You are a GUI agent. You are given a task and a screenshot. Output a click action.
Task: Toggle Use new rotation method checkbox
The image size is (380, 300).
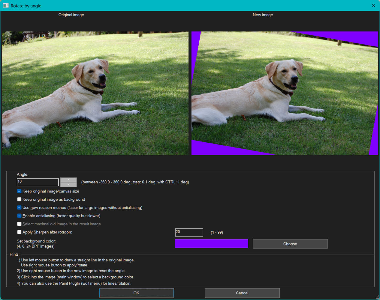coord(19,207)
